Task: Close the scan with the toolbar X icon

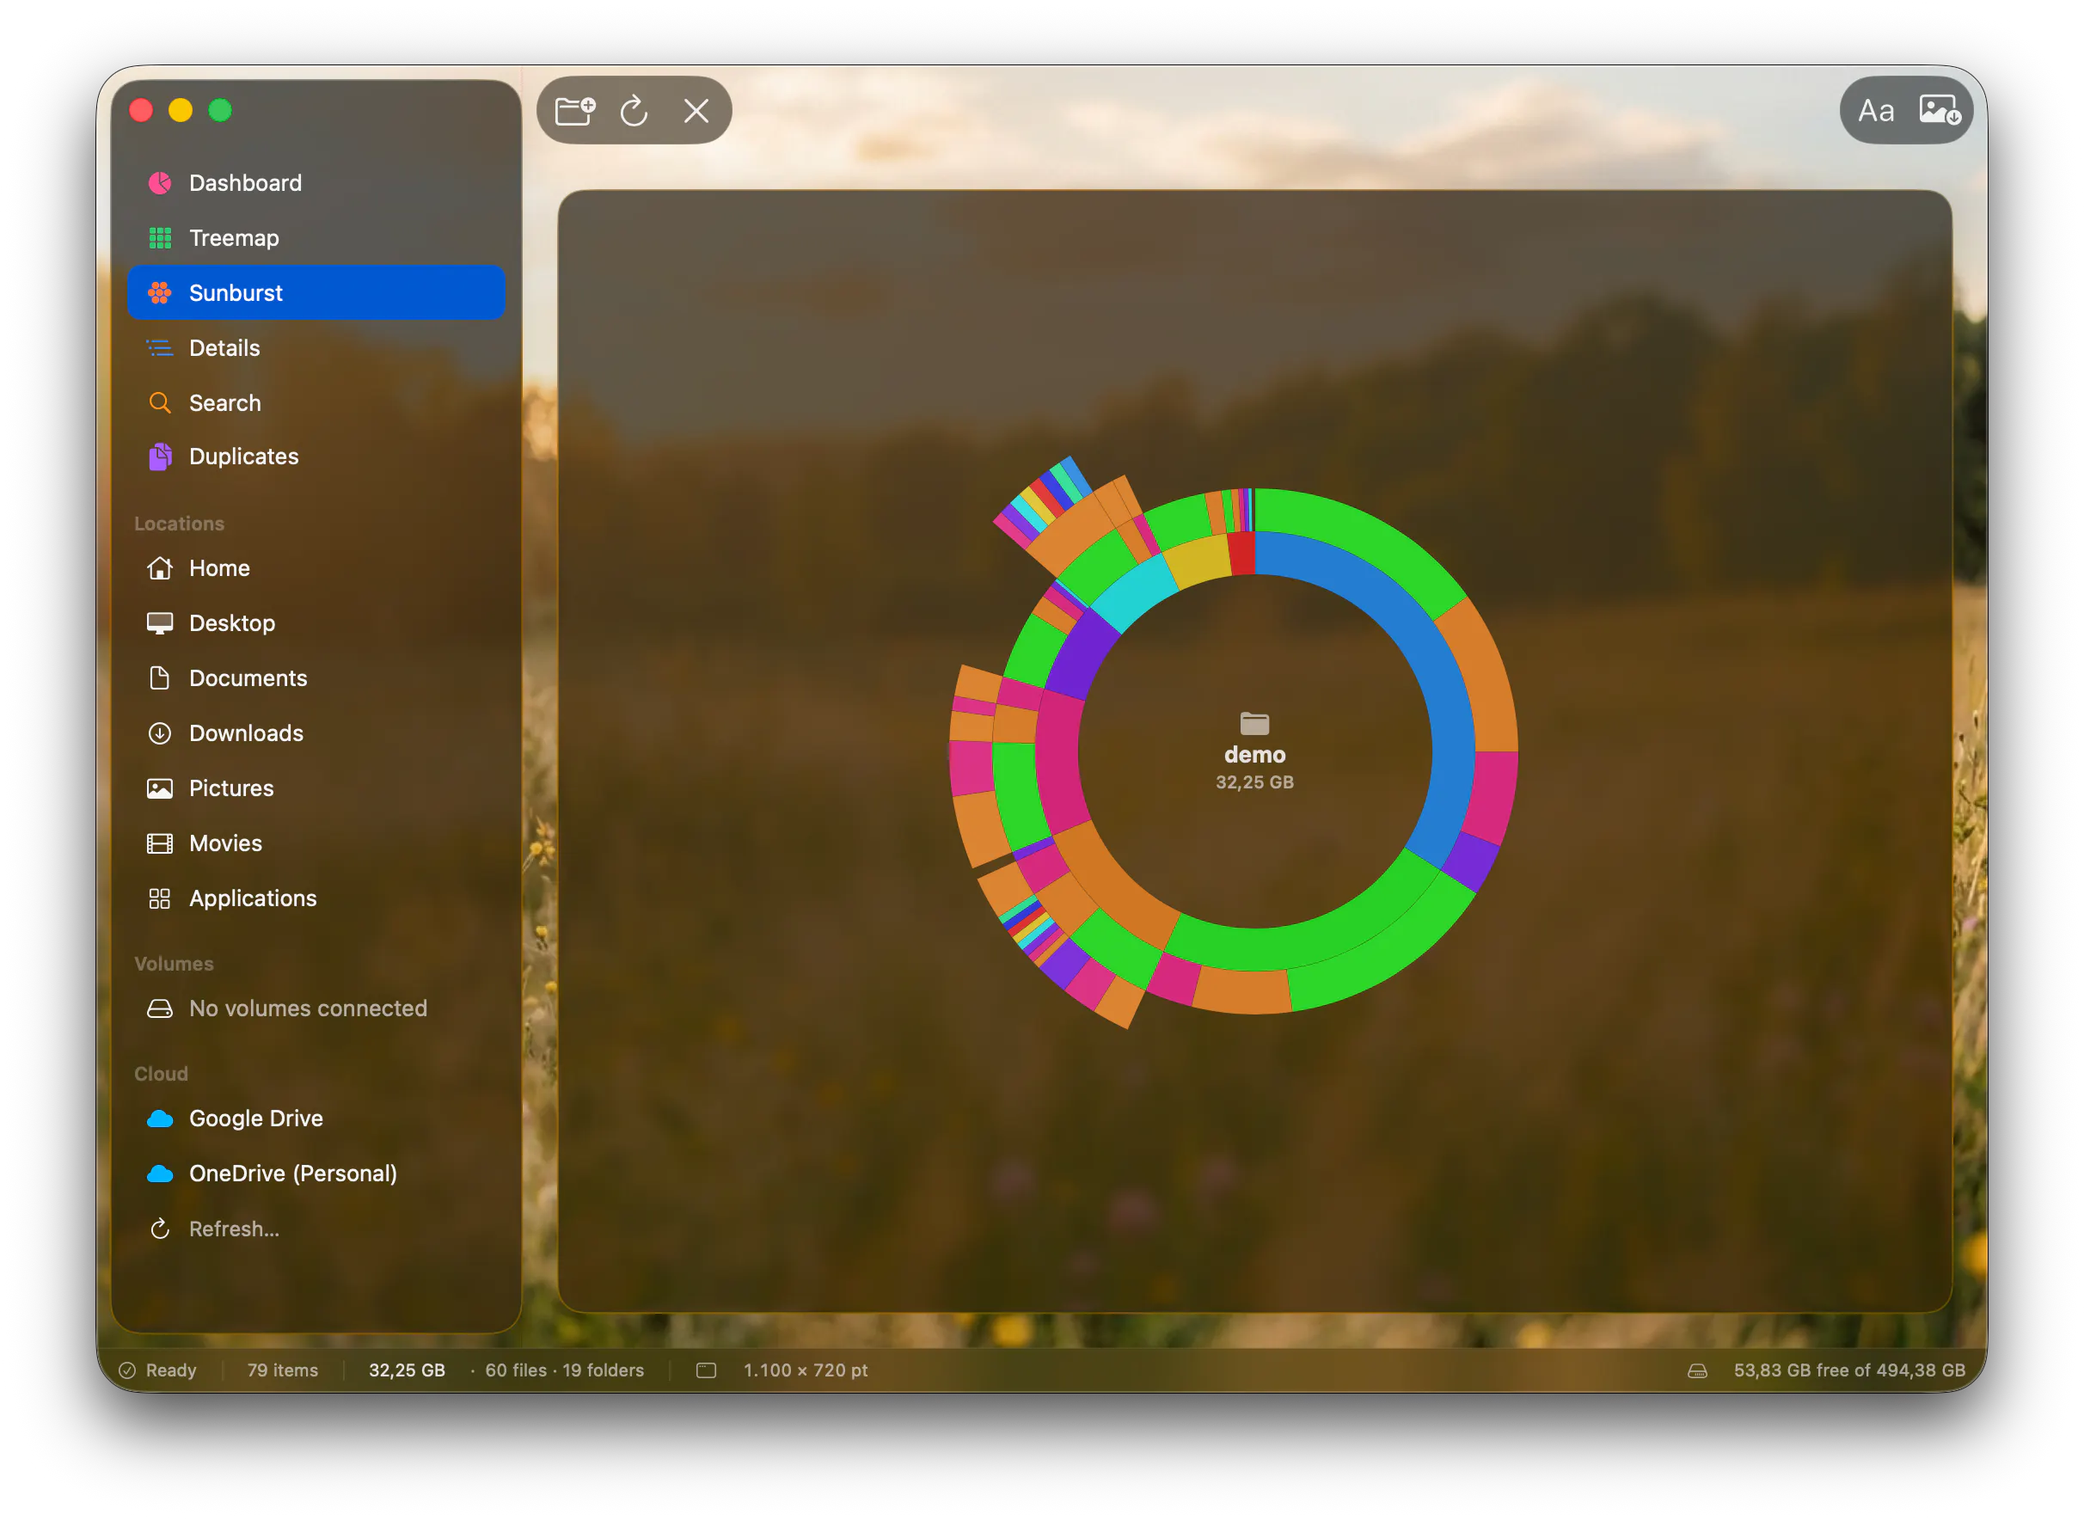Action: point(696,111)
